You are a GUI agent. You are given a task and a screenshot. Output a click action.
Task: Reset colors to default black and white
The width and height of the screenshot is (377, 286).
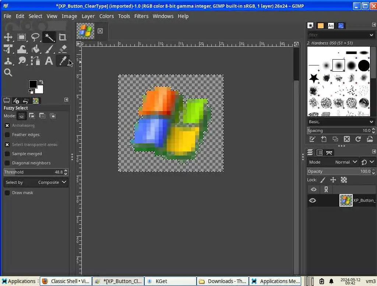[31, 92]
